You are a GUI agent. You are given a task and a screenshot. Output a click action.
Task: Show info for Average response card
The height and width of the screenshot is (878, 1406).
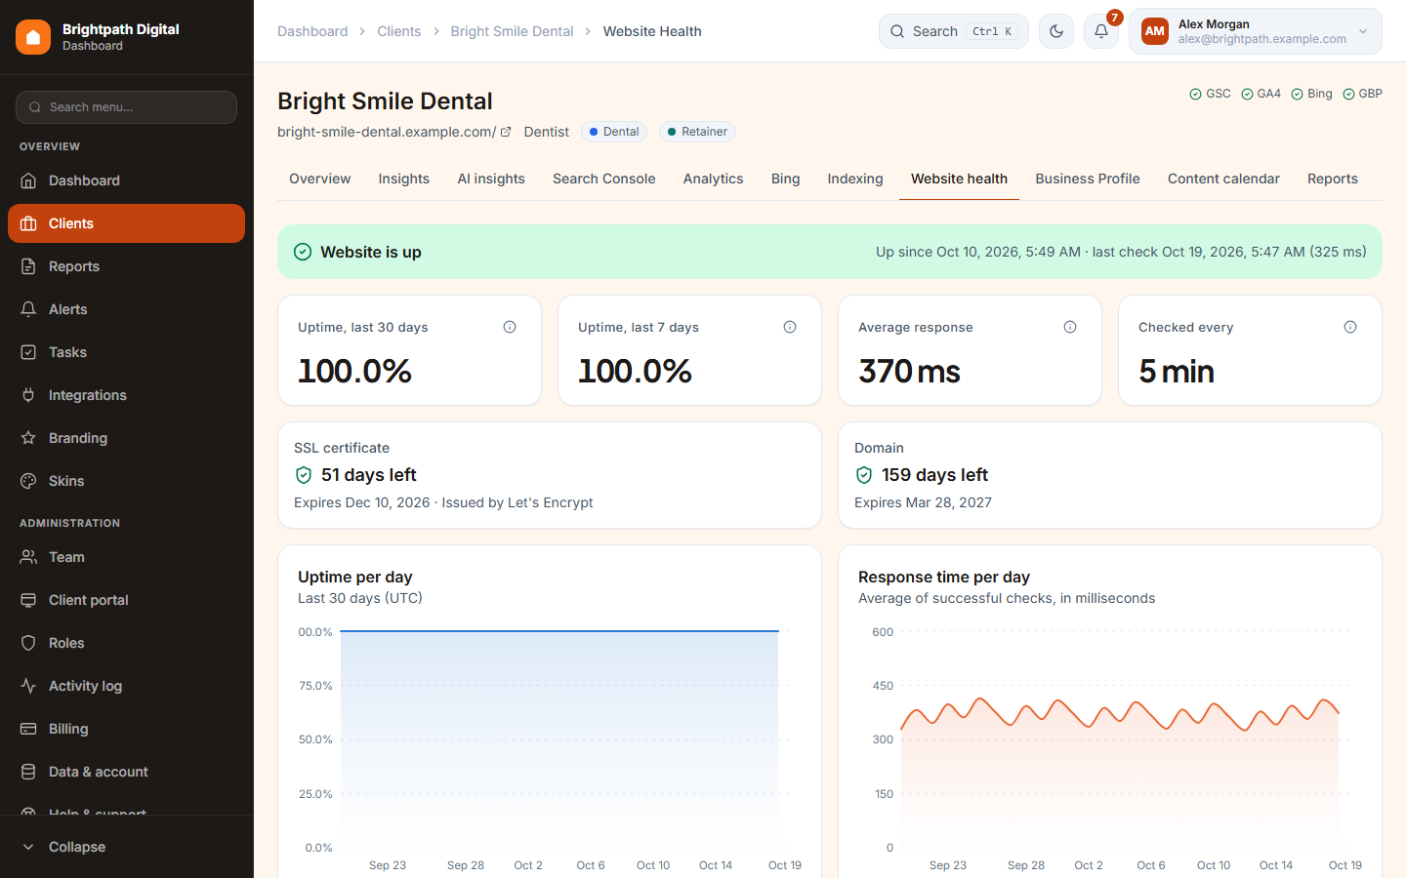[1070, 327]
